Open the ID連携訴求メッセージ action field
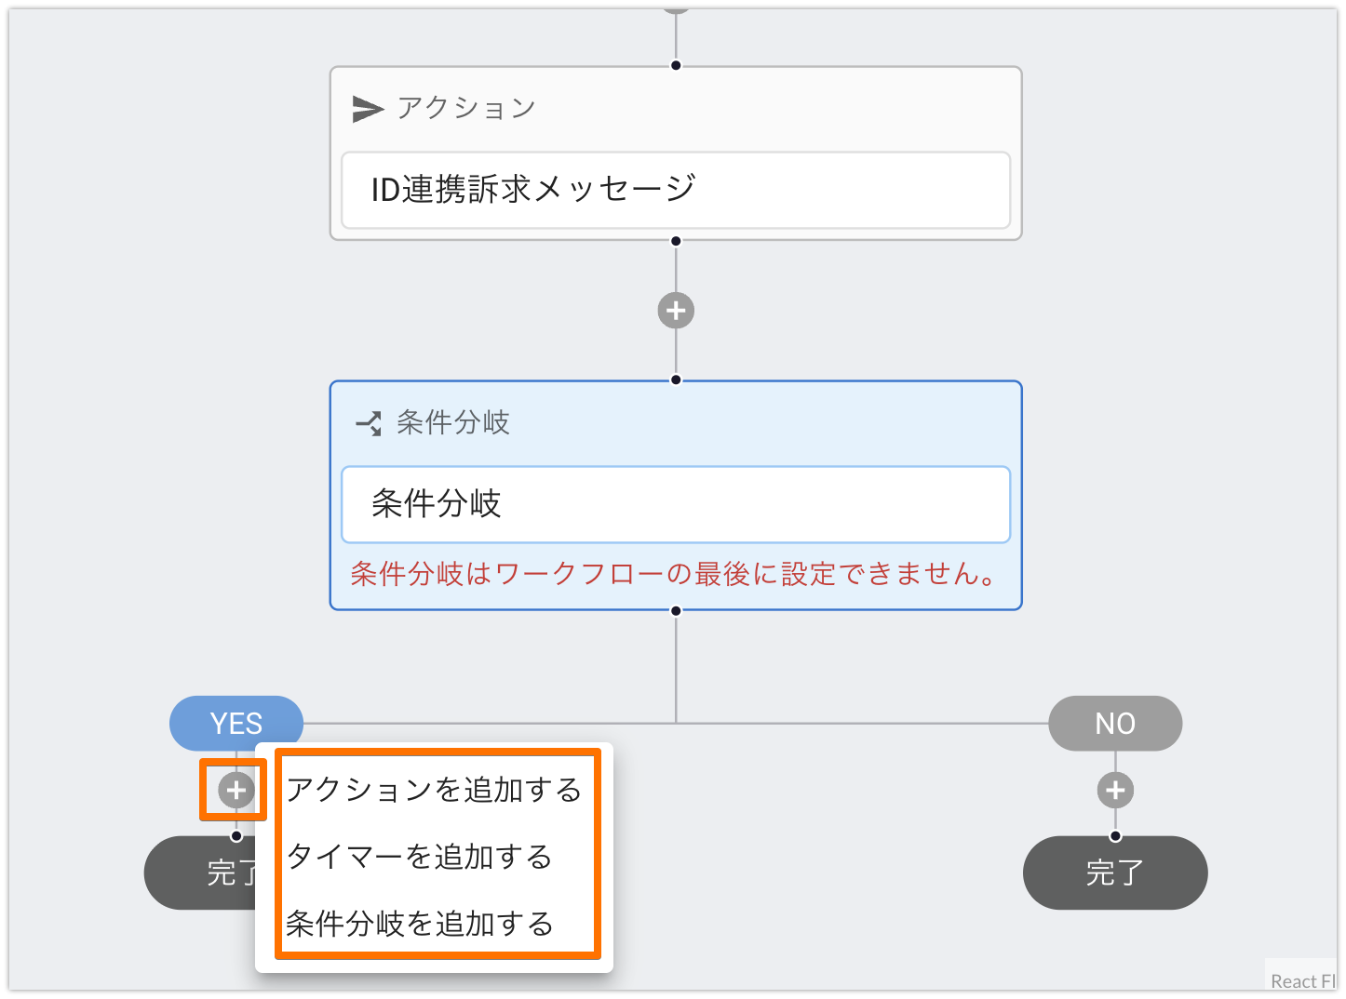The image size is (1346, 999). pyautogui.click(x=676, y=190)
